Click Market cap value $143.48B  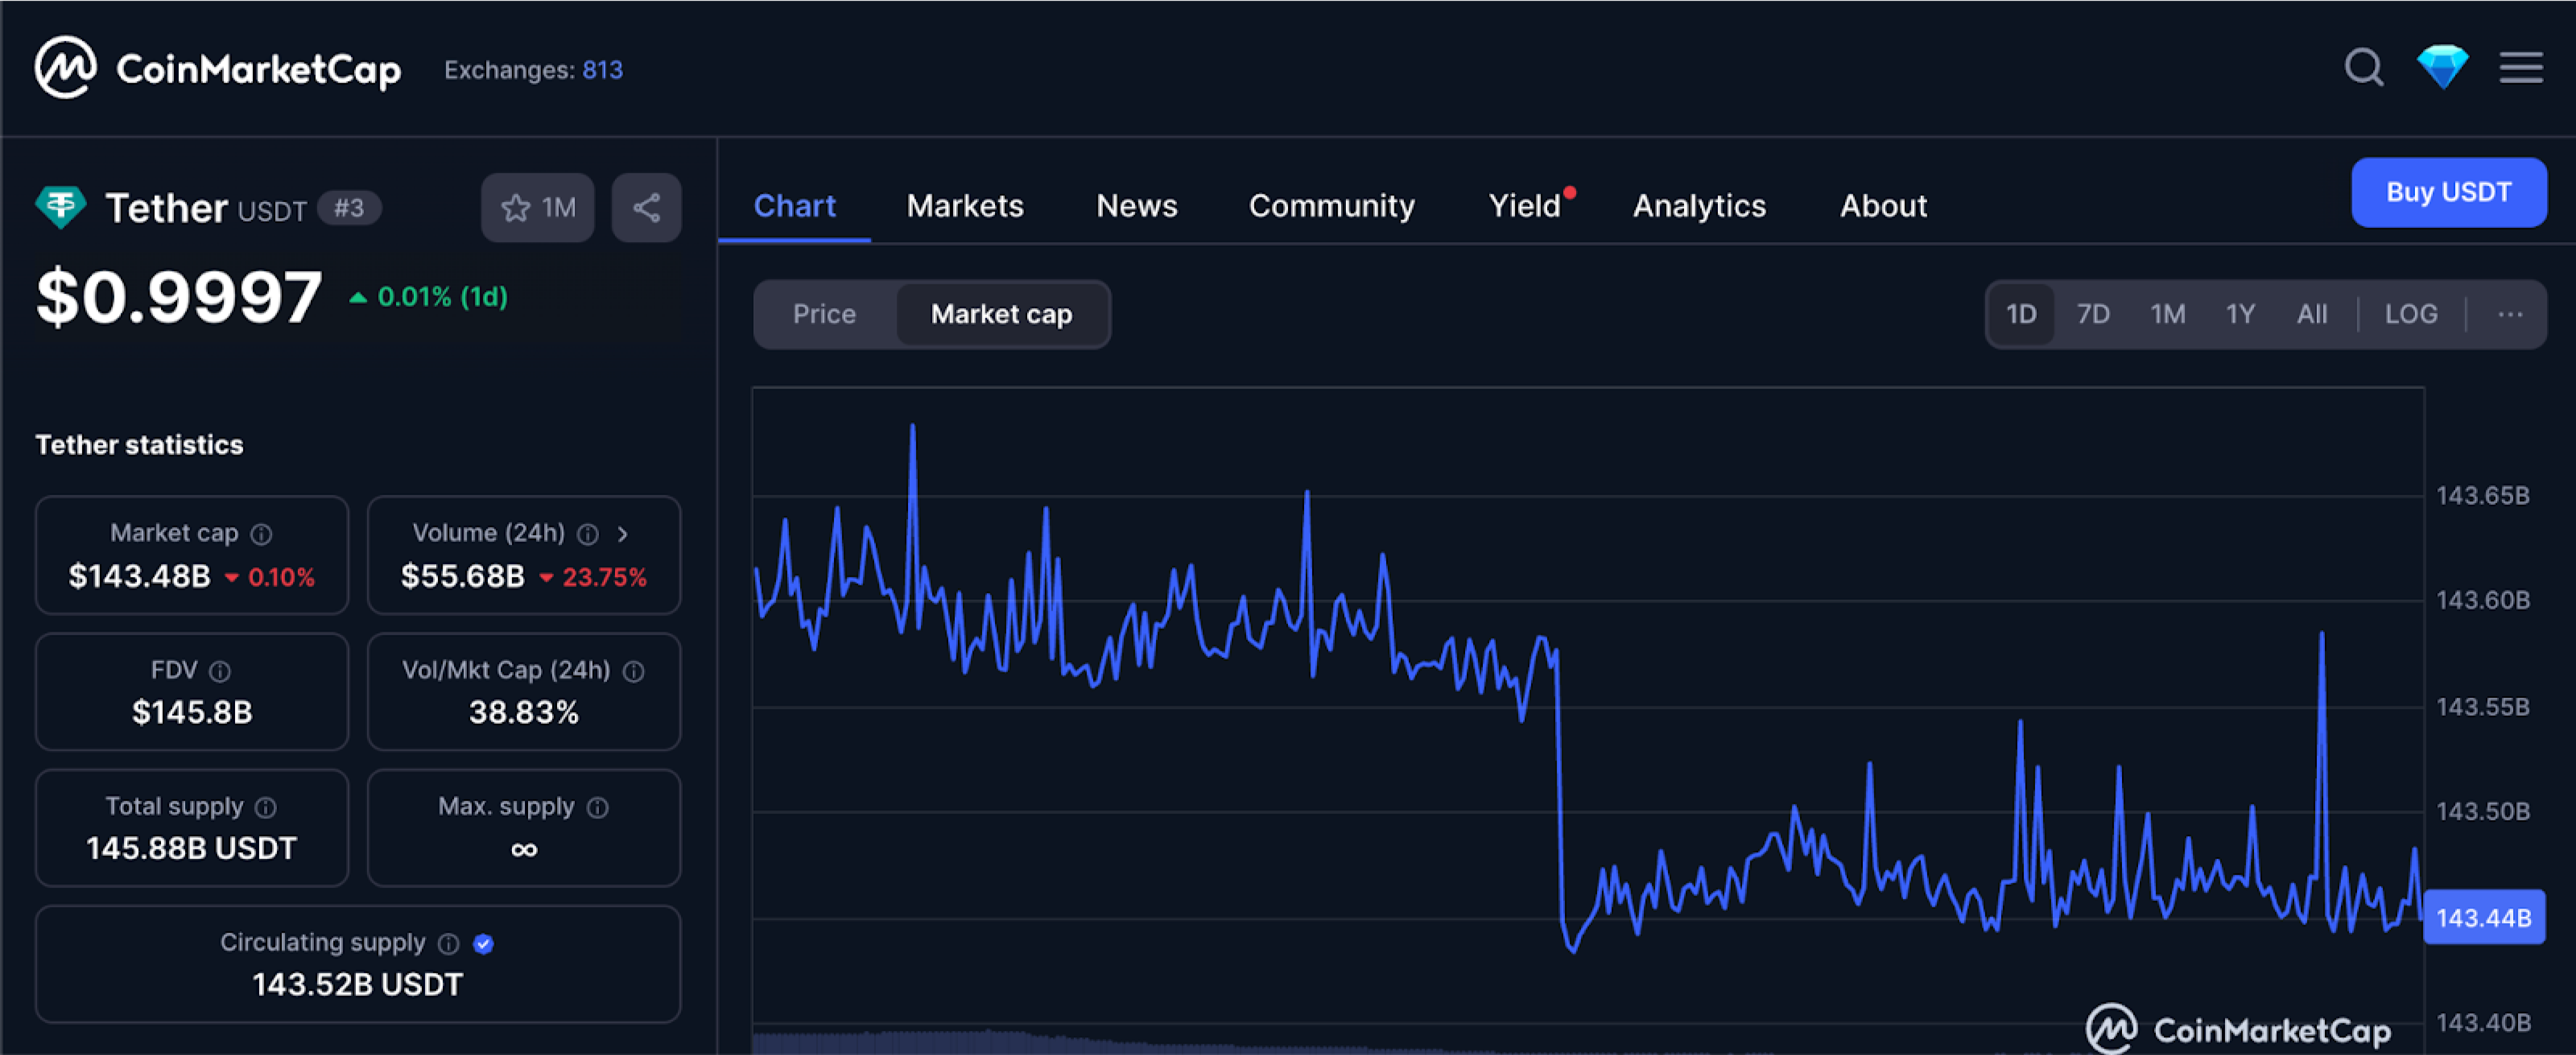(139, 576)
